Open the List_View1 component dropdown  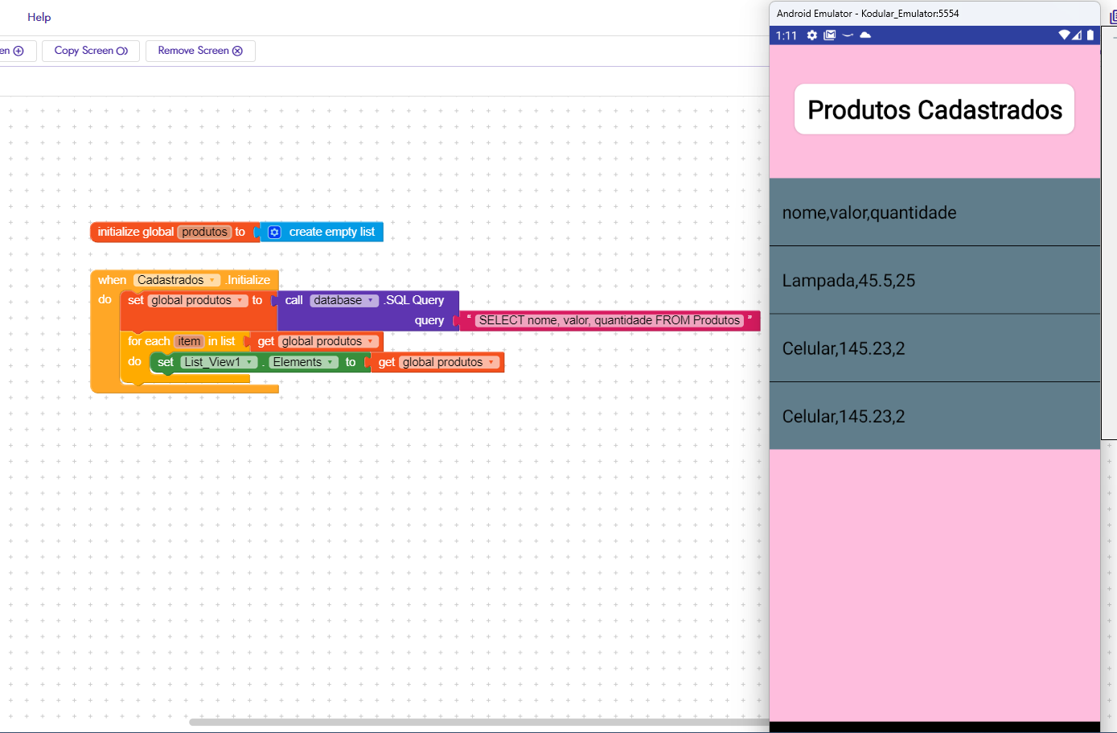[249, 363]
